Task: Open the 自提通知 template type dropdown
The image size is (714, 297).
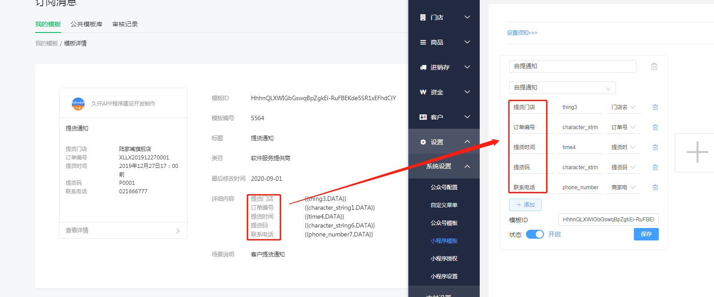Action: click(563, 88)
